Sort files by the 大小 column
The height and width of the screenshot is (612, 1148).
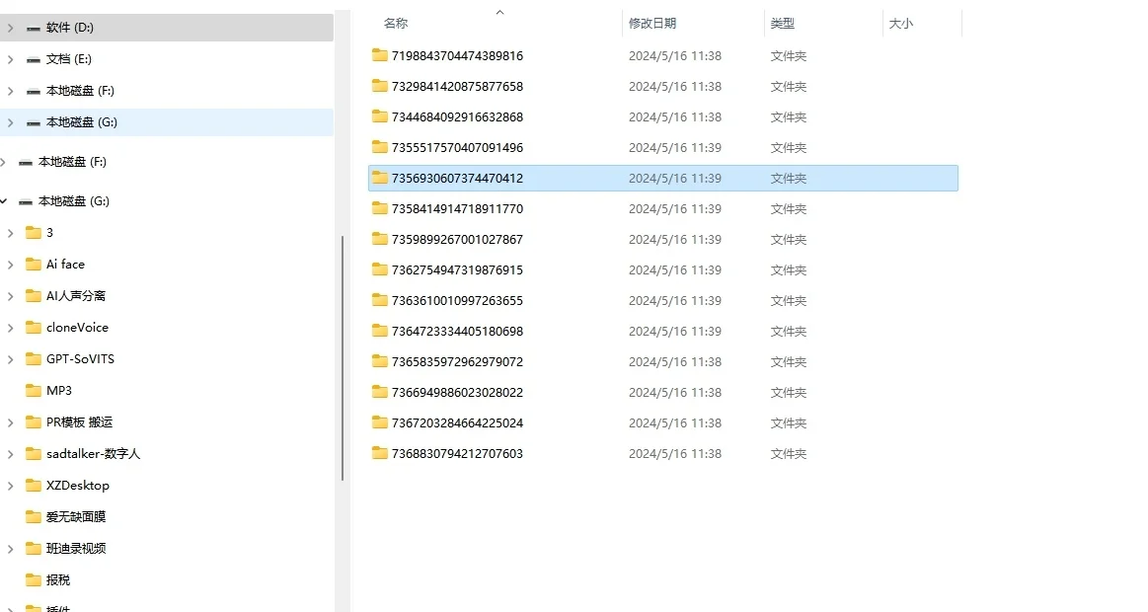click(901, 22)
